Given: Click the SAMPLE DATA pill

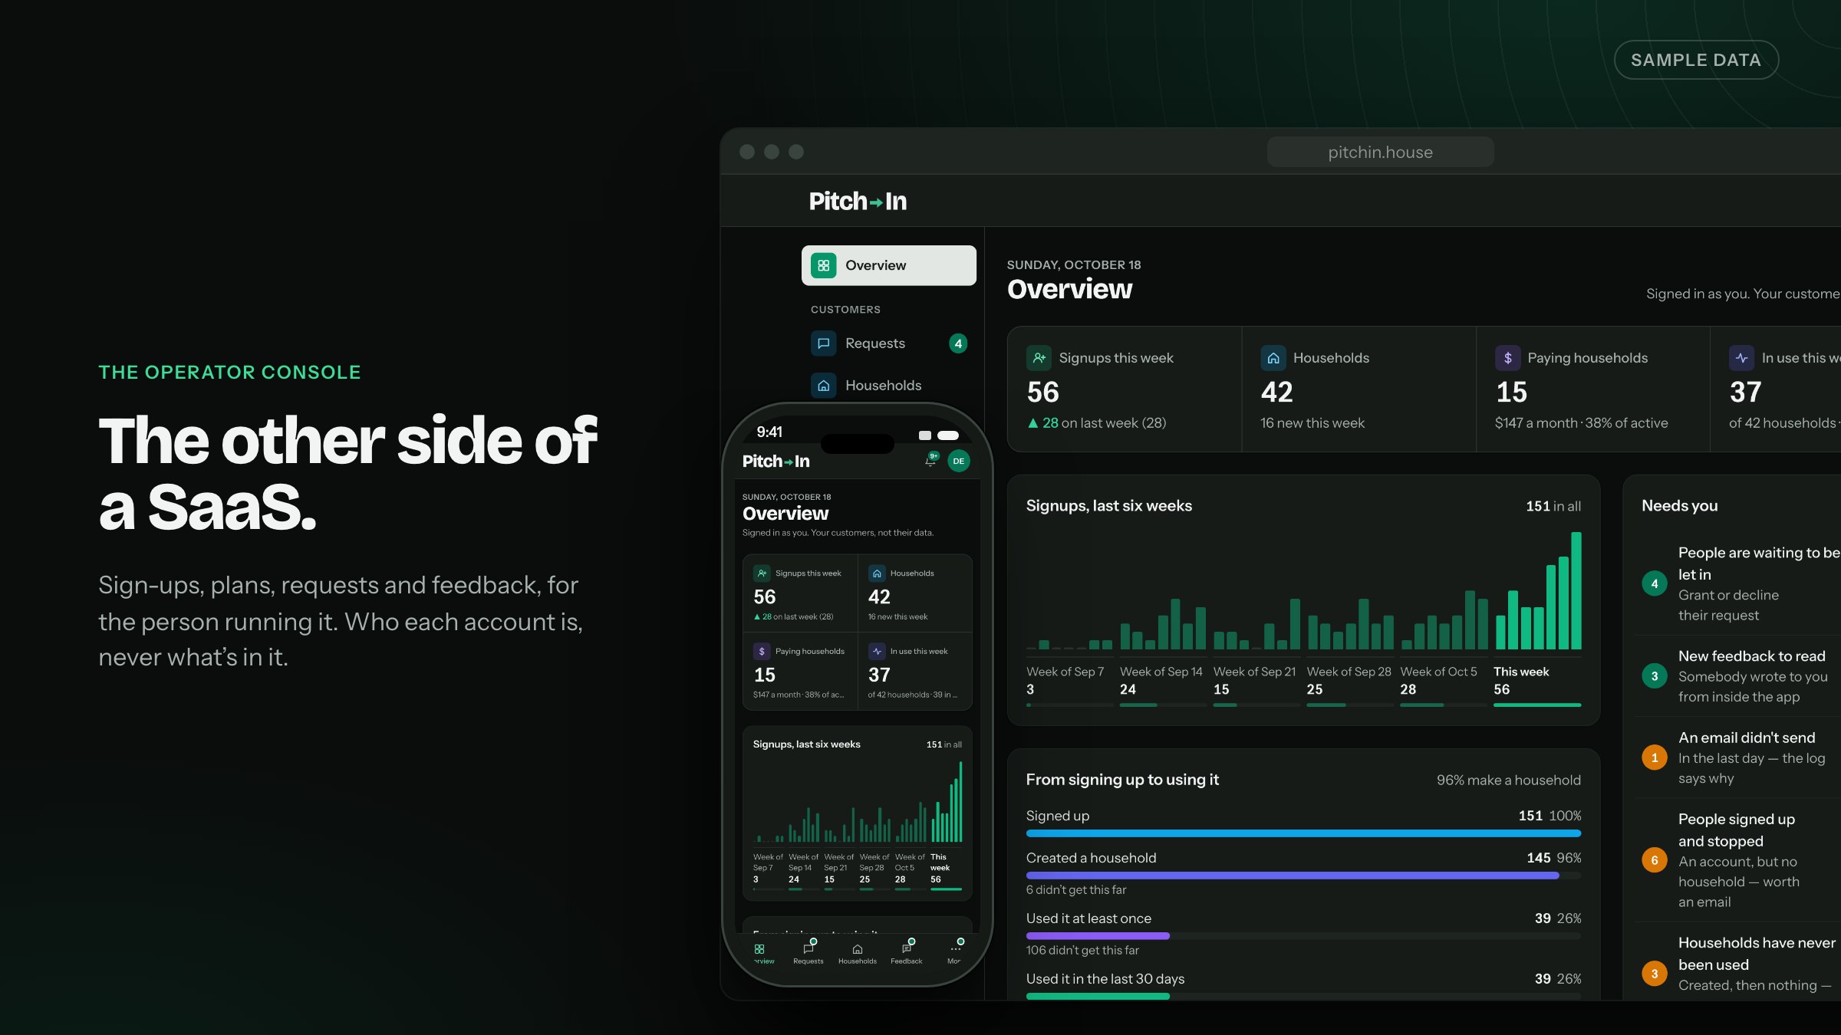Looking at the screenshot, I should (x=1696, y=60).
